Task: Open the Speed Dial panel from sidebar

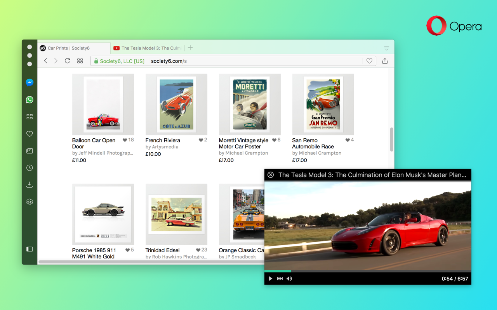Action: tap(30, 116)
